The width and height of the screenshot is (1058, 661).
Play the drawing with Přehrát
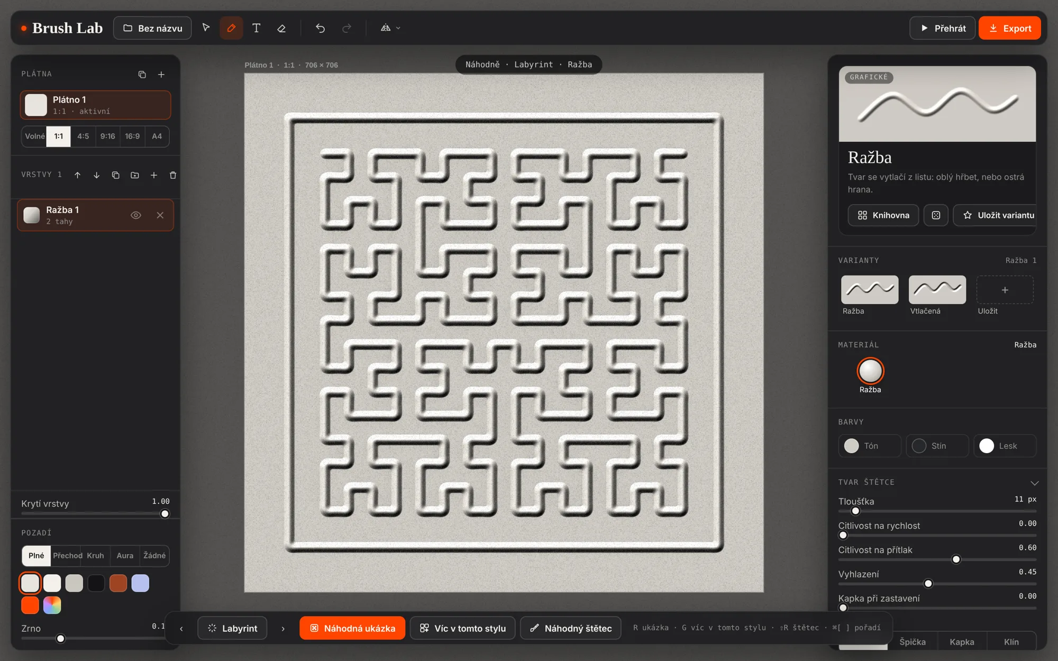point(943,28)
